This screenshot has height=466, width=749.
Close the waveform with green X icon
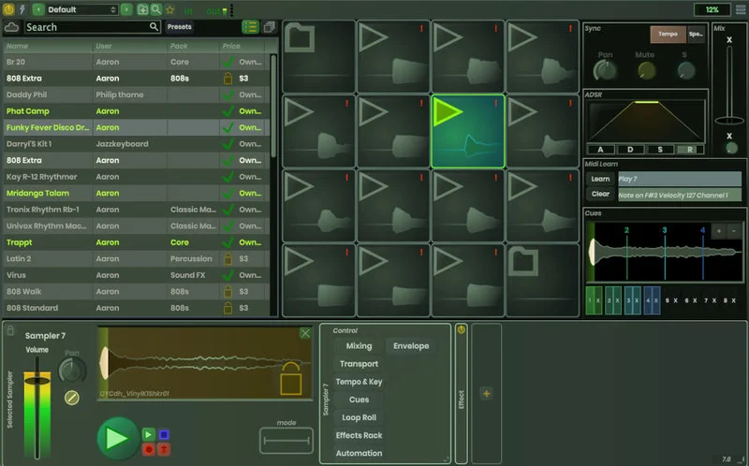(305, 333)
